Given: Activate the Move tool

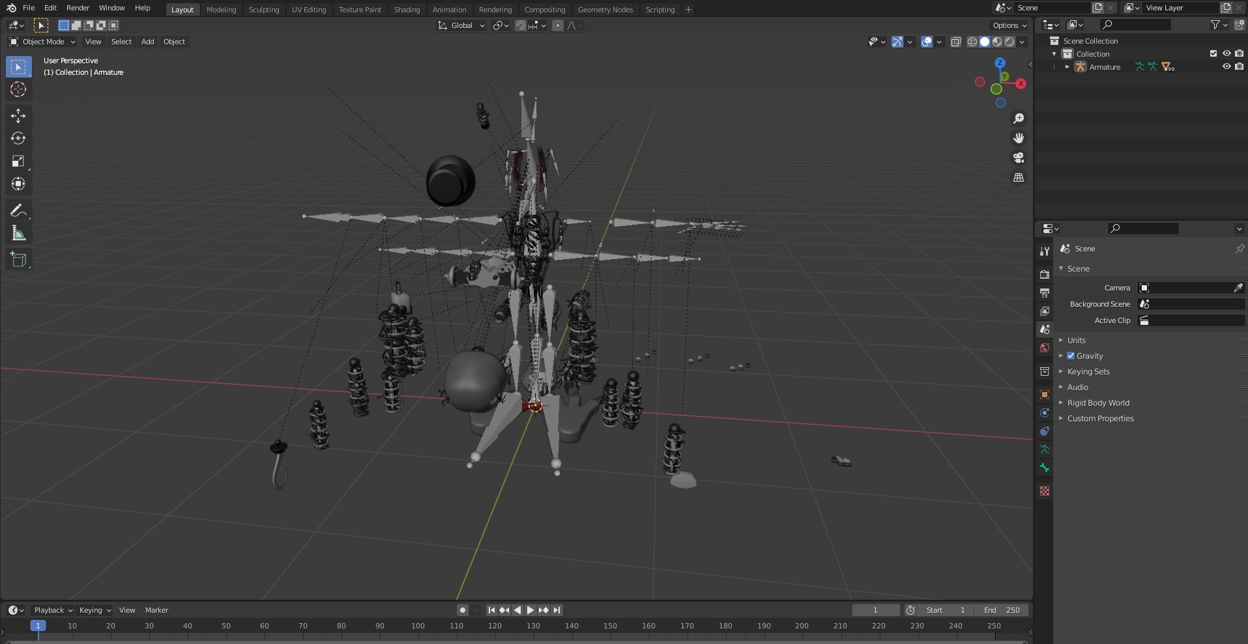Looking at the screenshot, I should (18, 116).
